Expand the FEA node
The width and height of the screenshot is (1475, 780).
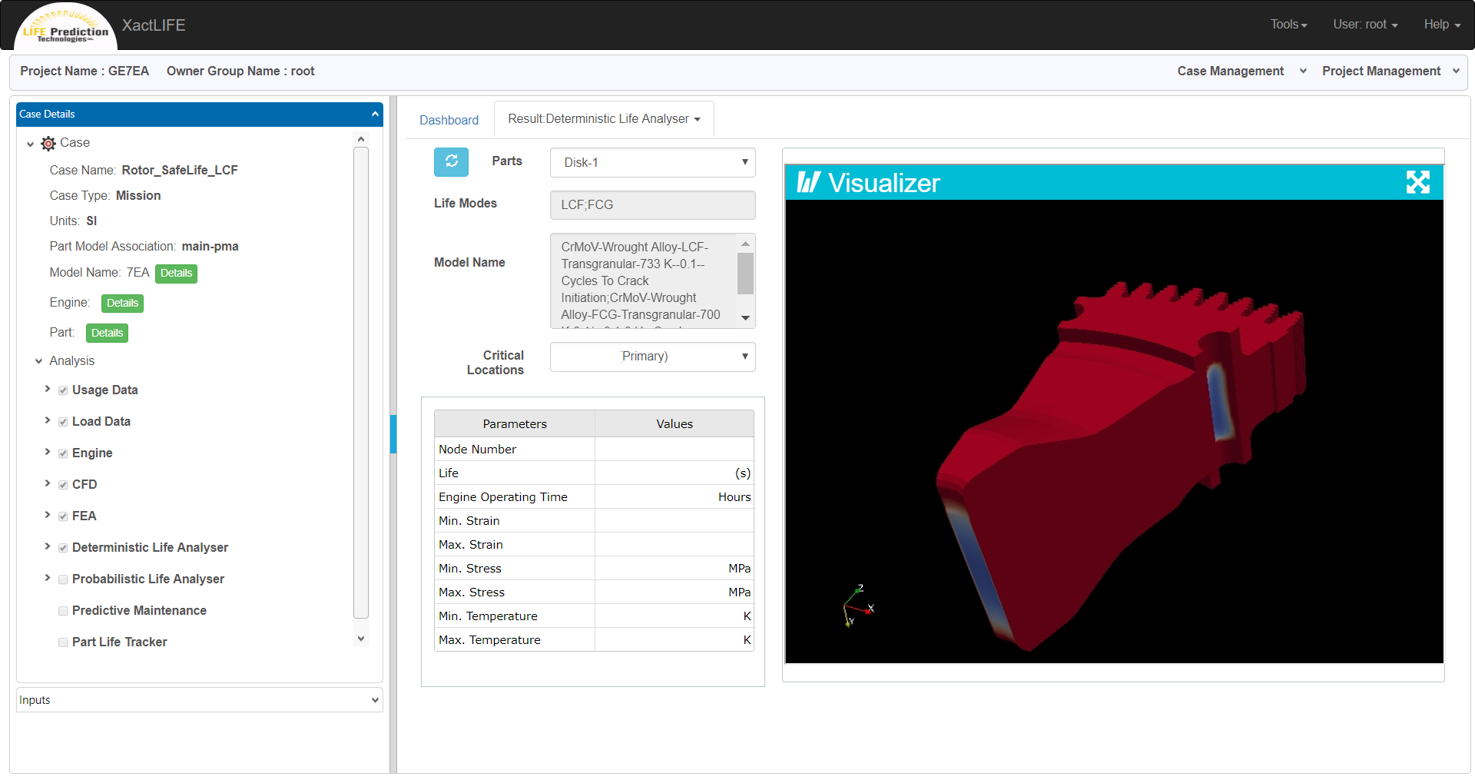pyautogui.click(x=48, y=515)
